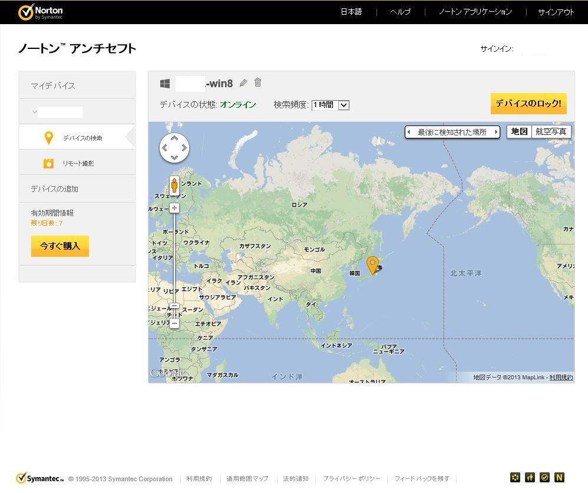Select デバイスの検索 in sidebar
The width and height of the screenshot is (588, 493).
pyautogui.click(x=77, y=137)
